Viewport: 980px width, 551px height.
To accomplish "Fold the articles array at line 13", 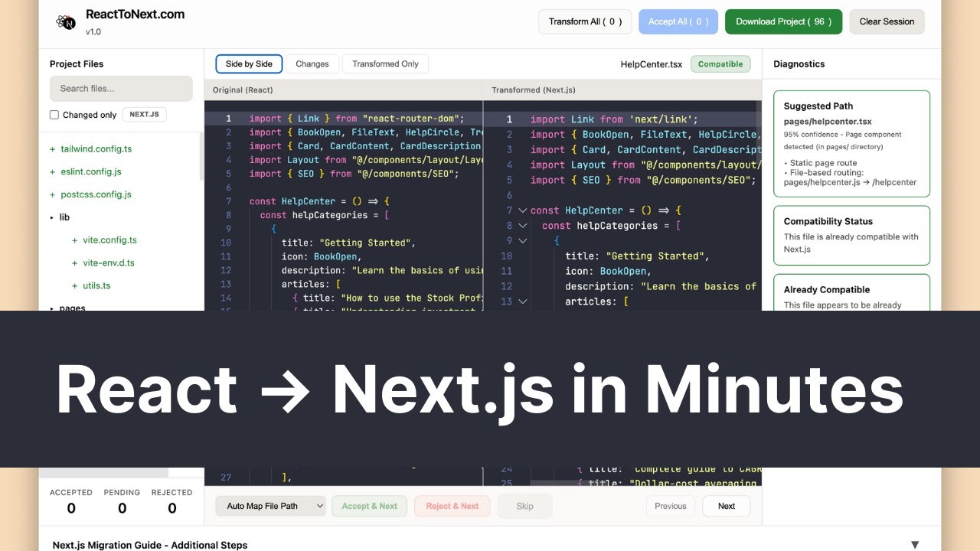I will [523, 302].
